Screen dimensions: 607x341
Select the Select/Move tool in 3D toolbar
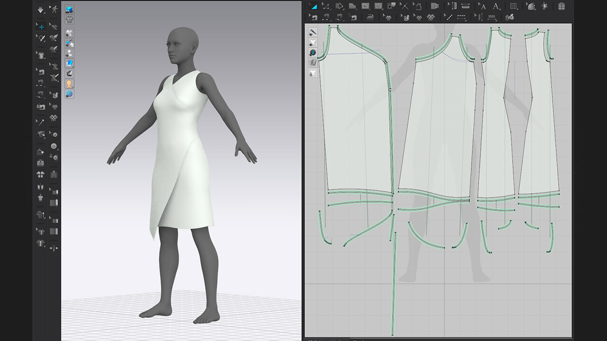[x=41, y=27]
